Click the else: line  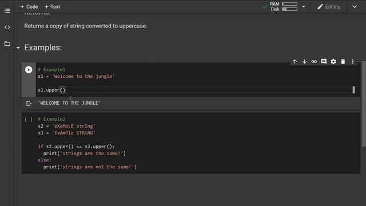tap(45, 160)
